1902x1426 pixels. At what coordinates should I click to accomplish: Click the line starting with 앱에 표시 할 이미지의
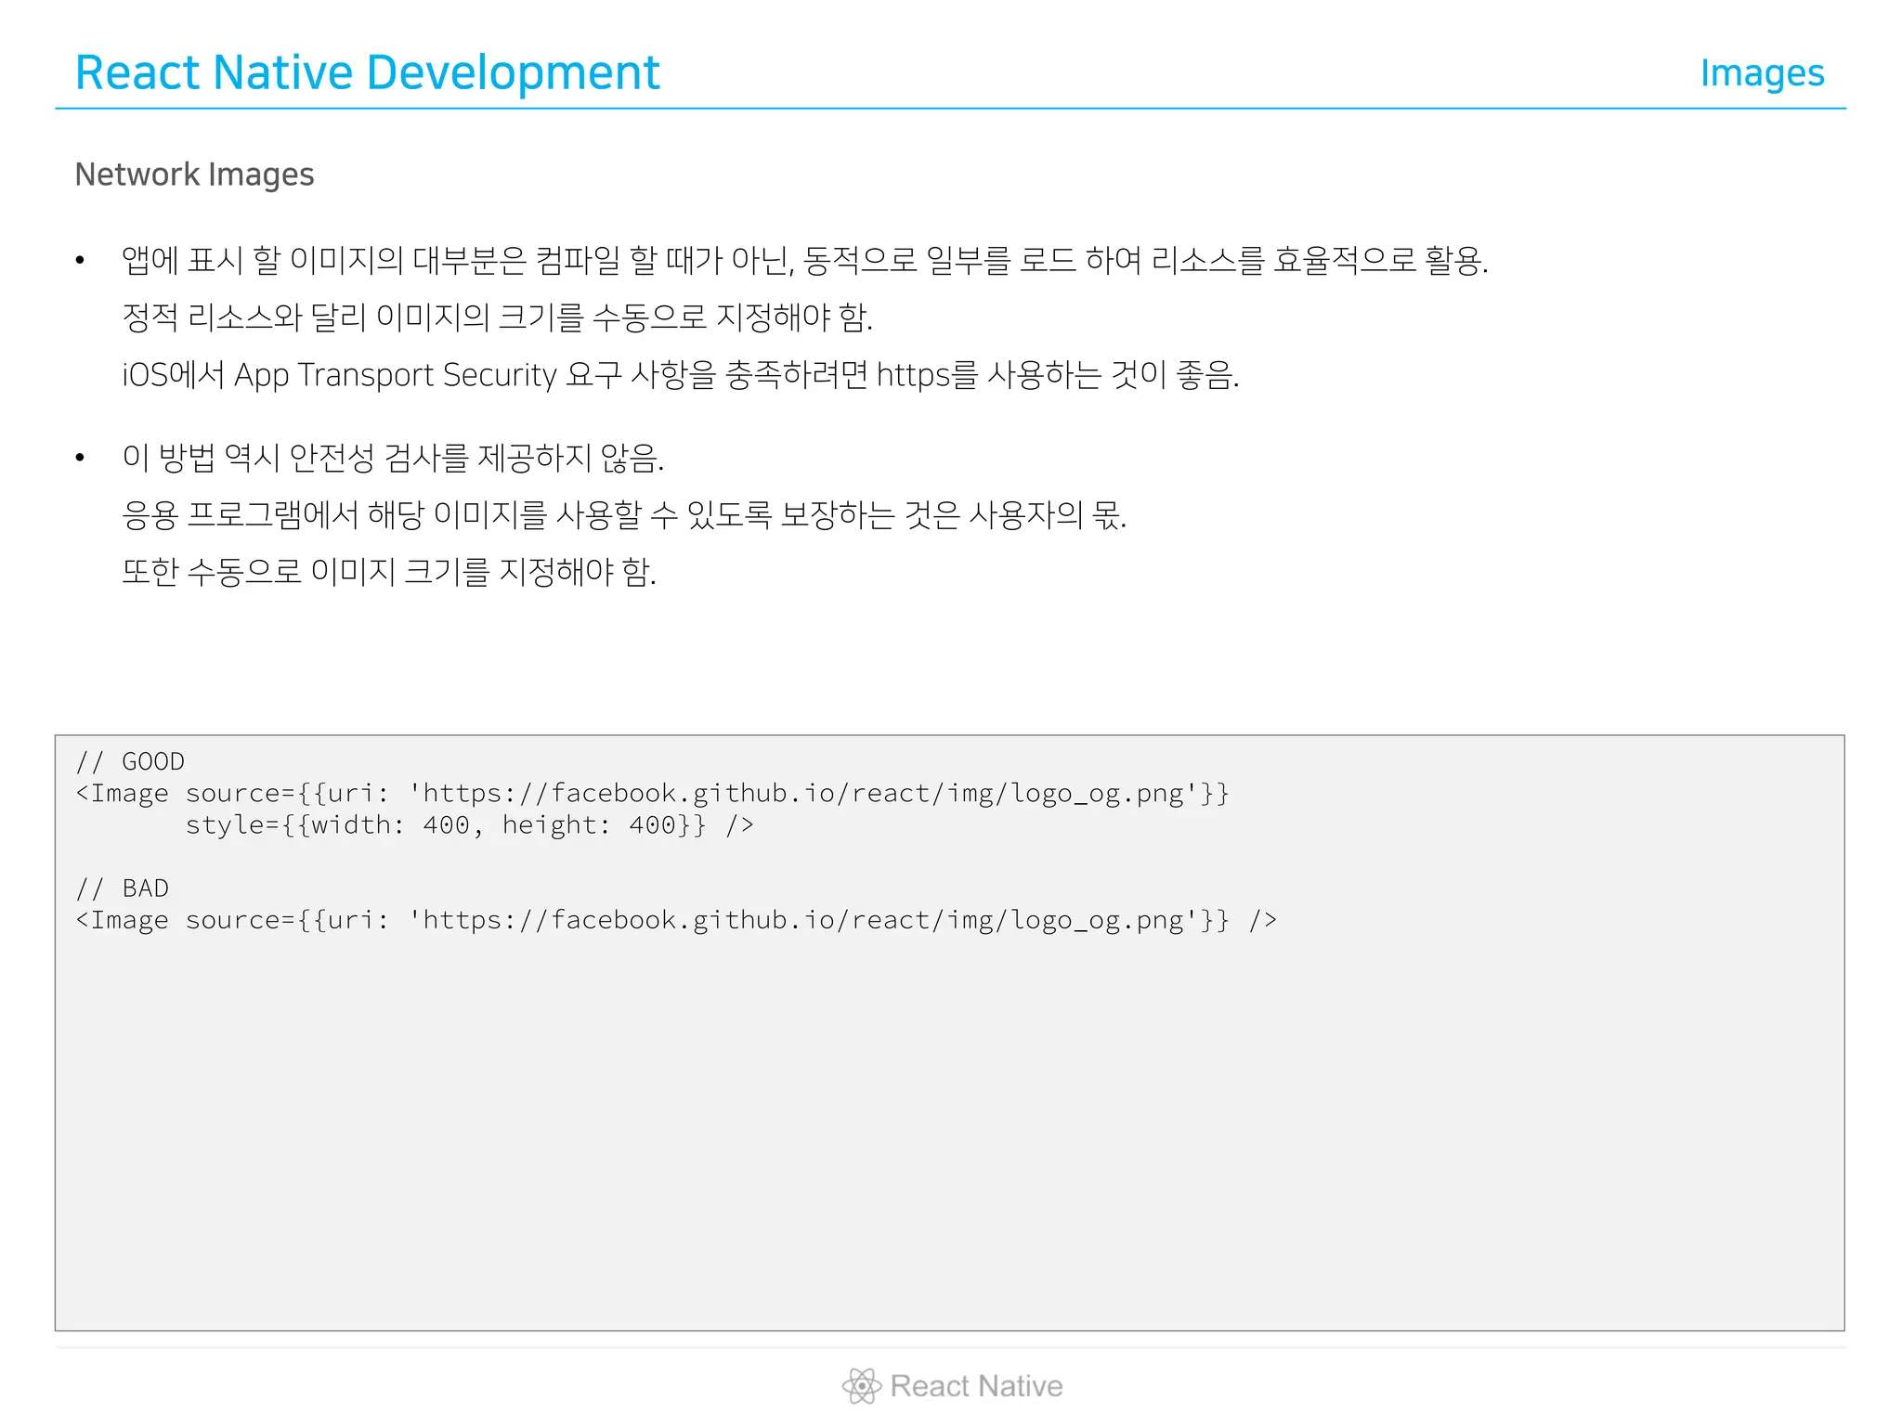click(804, 260)
